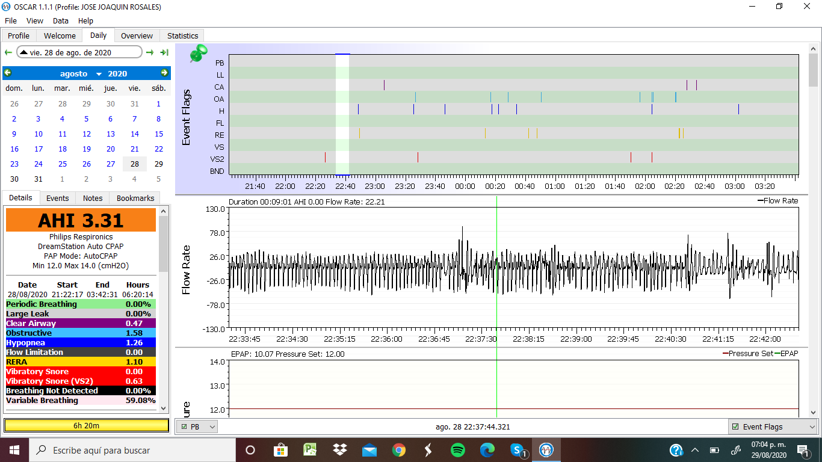Viewport: 822px width, 462px height.
Task: Open Microsoft Store from taskbar
Action: click(x=280, y=450)
